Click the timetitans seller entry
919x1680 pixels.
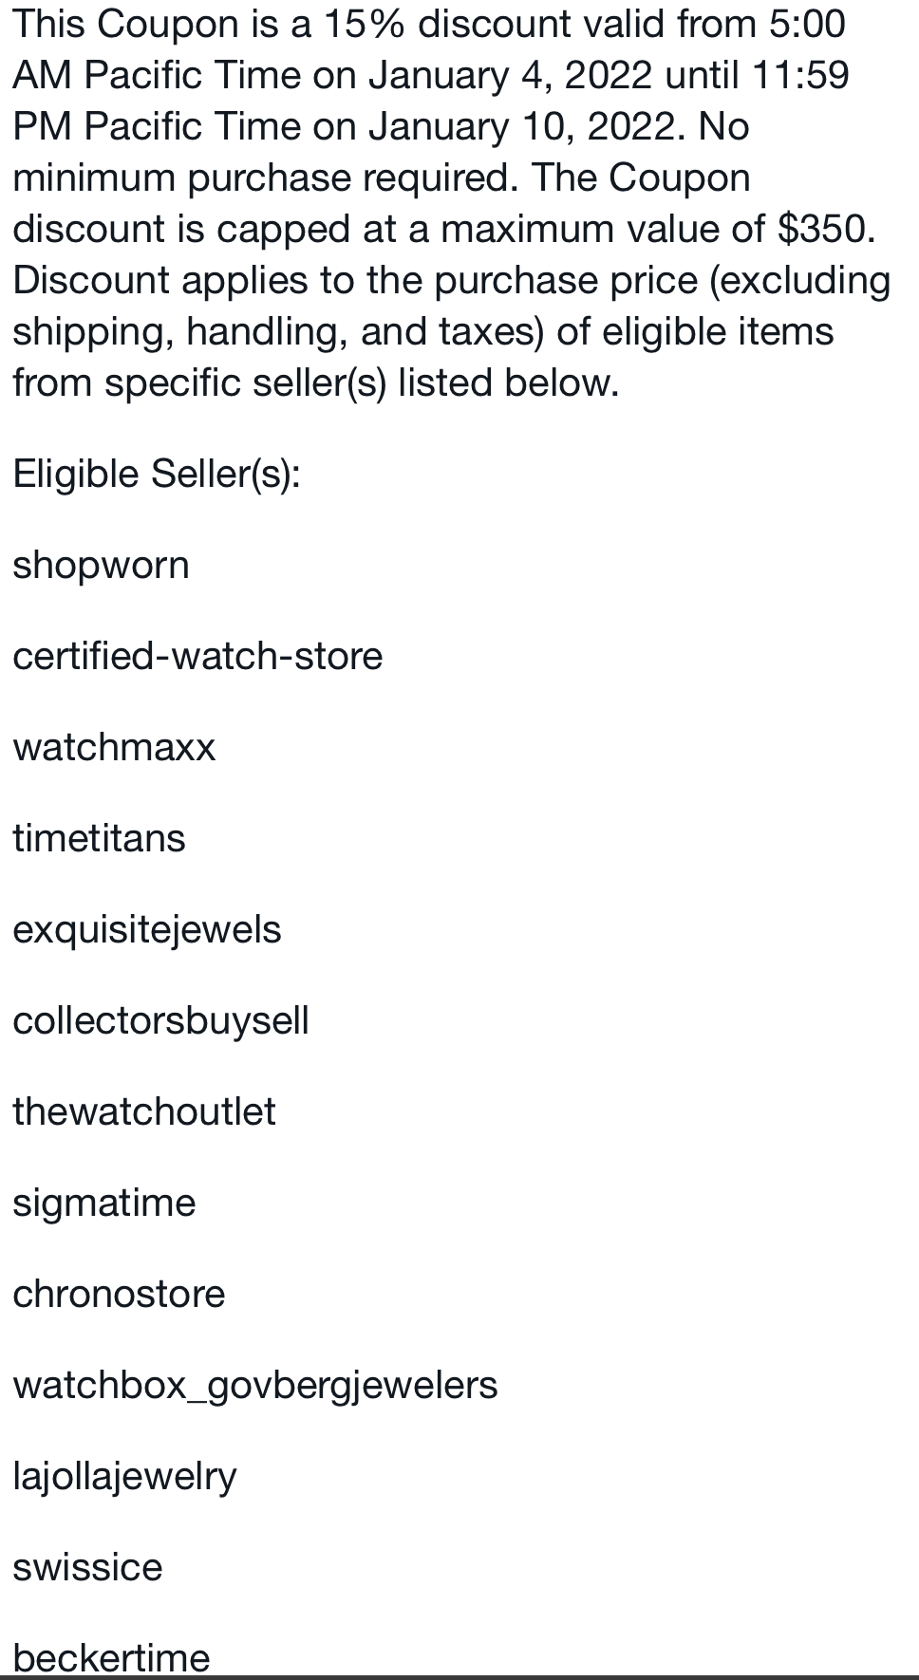pos(99,839)
